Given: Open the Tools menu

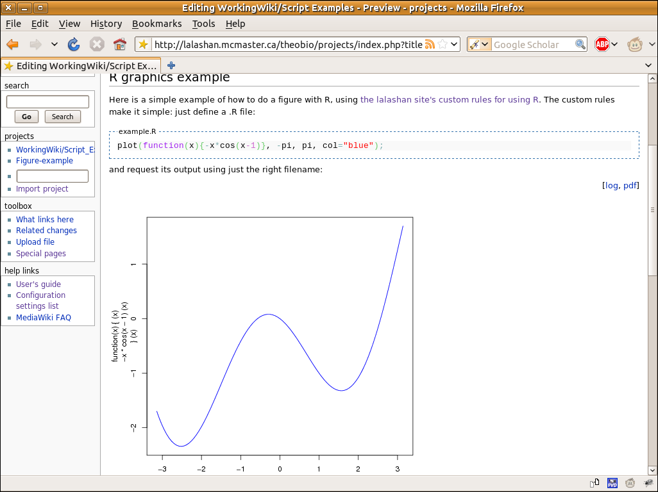Looking at the screenshot, I should (x=203, y=24).
